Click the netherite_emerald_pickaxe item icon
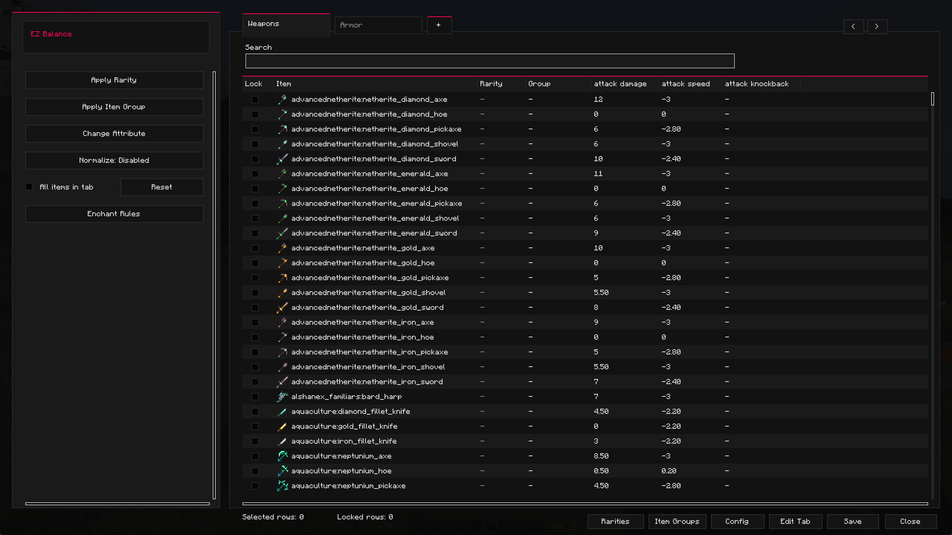 coord(283,203)
